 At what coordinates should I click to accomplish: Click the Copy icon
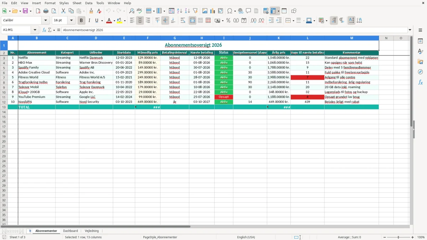tap(71, 11)
